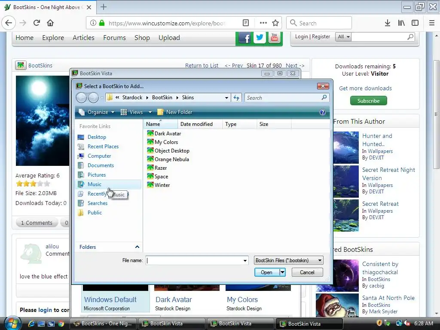Viewport: 440px width, 330px height.
Task: Toggle the Firefox sidebar icon
Action: coord(415,23)
